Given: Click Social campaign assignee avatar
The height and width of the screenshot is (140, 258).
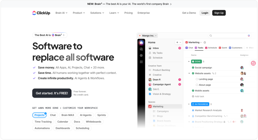Looking at the screenshot, I should [242, 68].
